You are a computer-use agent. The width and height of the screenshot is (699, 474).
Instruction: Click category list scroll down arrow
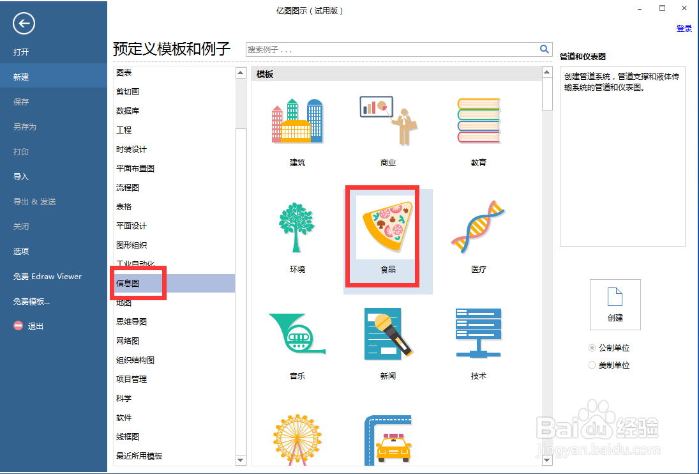click(241, 460)
